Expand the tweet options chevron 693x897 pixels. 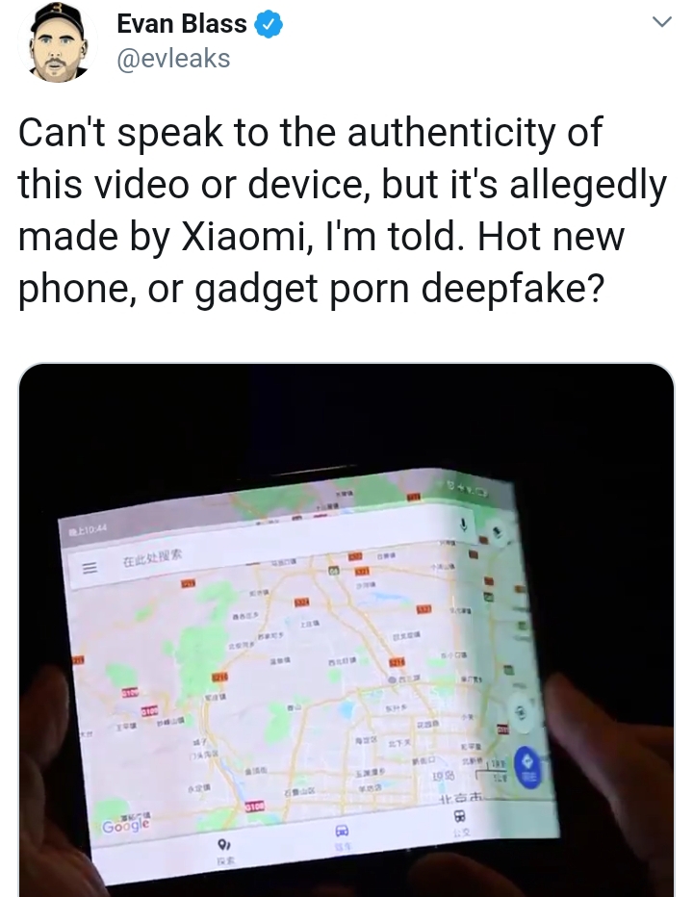(661, 22)
